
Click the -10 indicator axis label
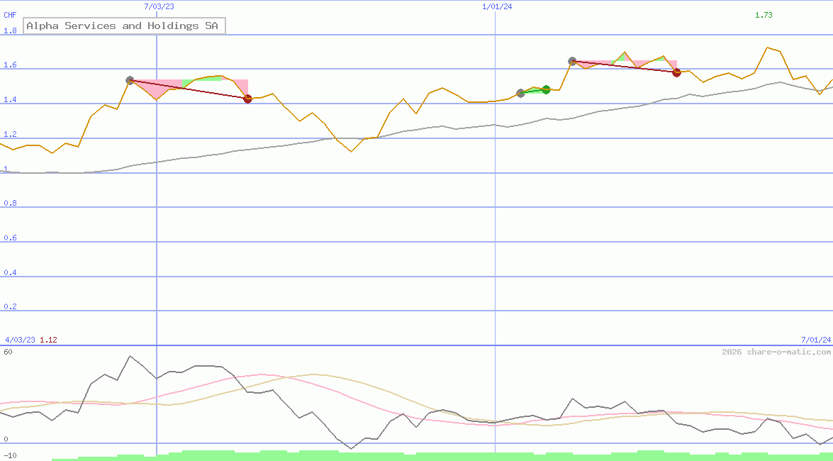click(x=10, y=455)
